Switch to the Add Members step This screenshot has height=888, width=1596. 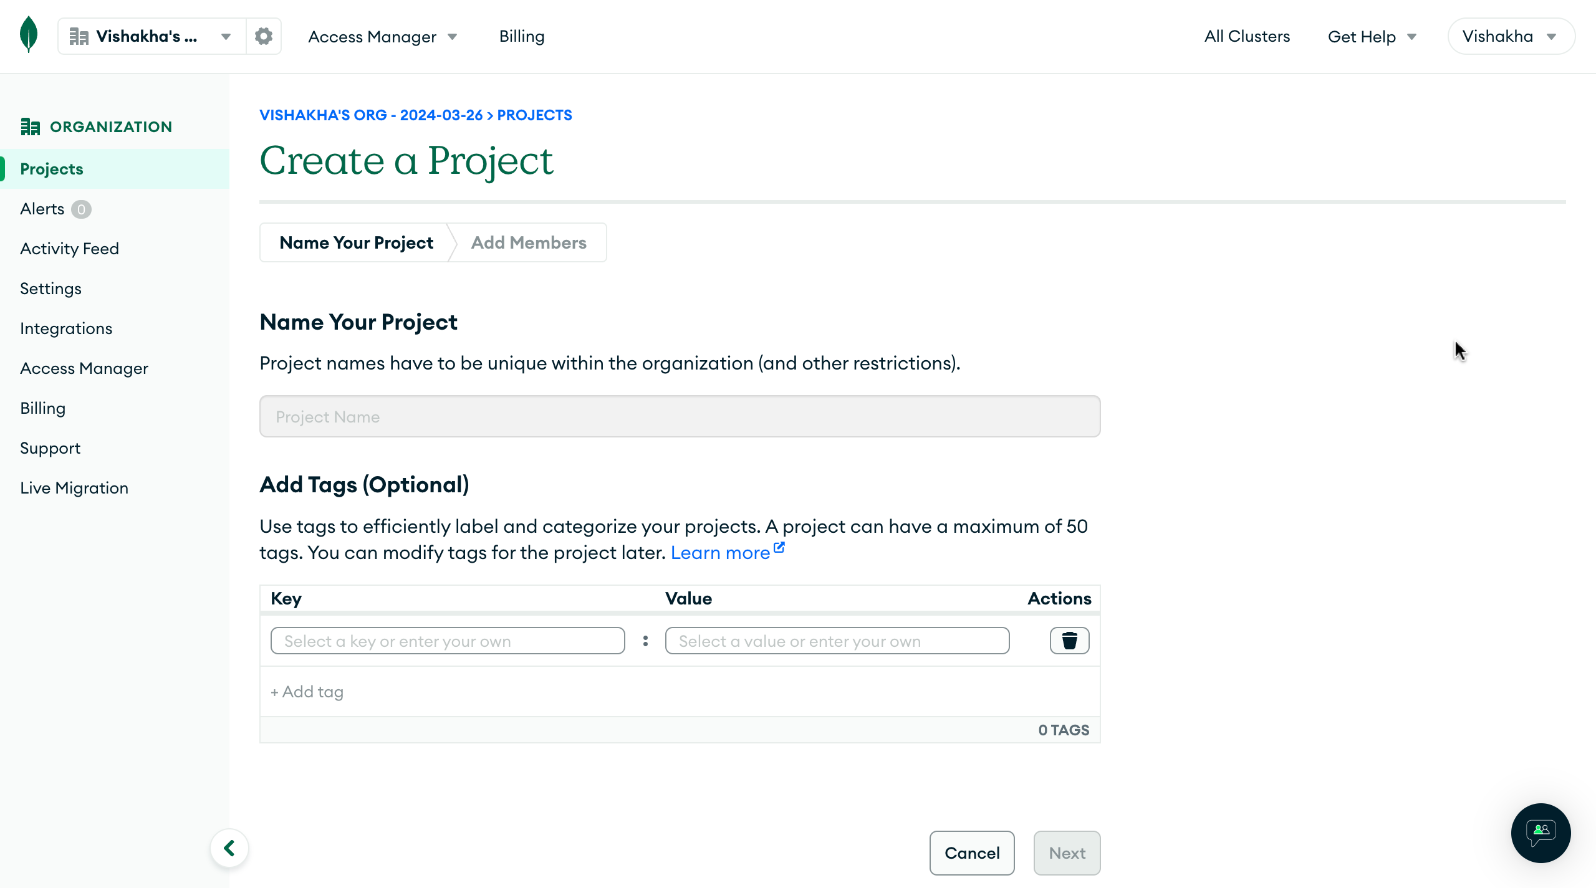528,242
